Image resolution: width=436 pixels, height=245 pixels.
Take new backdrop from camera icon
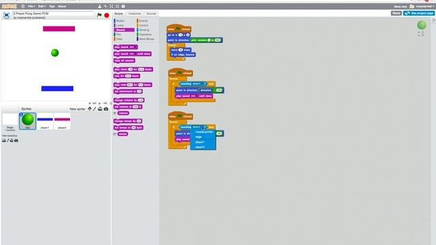[x=16, y=140]
